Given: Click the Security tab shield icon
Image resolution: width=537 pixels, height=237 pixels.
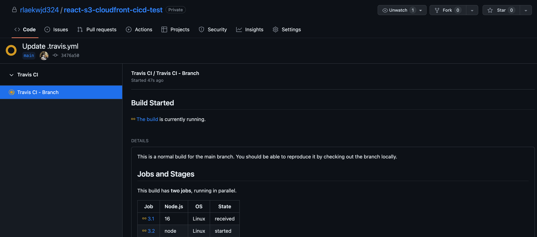Looking at the screenshot, I should (201, 30).
